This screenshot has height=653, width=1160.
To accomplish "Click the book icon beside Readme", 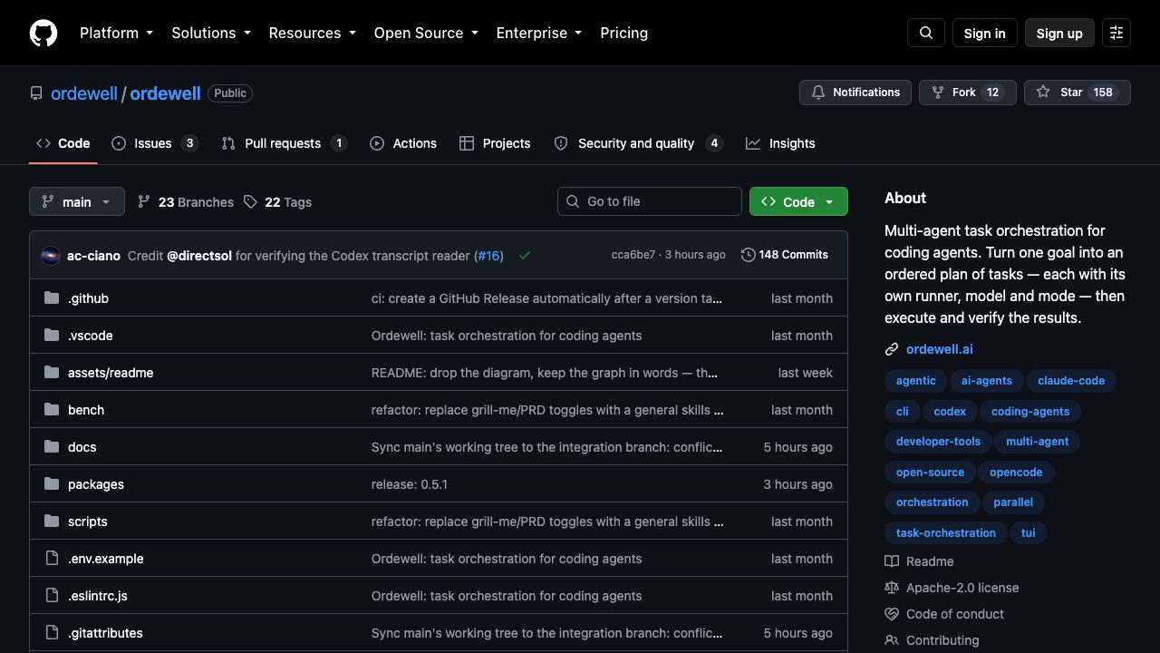I will tap(892, 561).
